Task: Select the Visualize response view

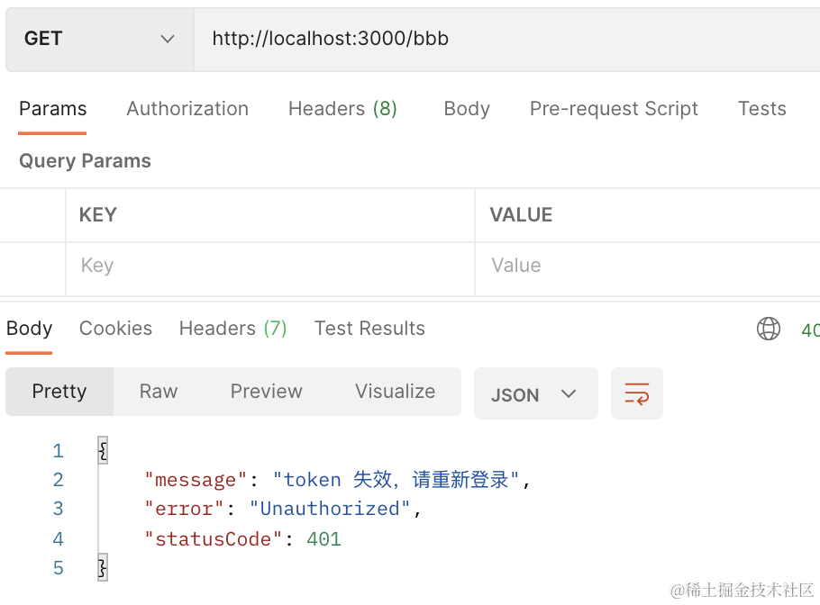Action: 395,392
